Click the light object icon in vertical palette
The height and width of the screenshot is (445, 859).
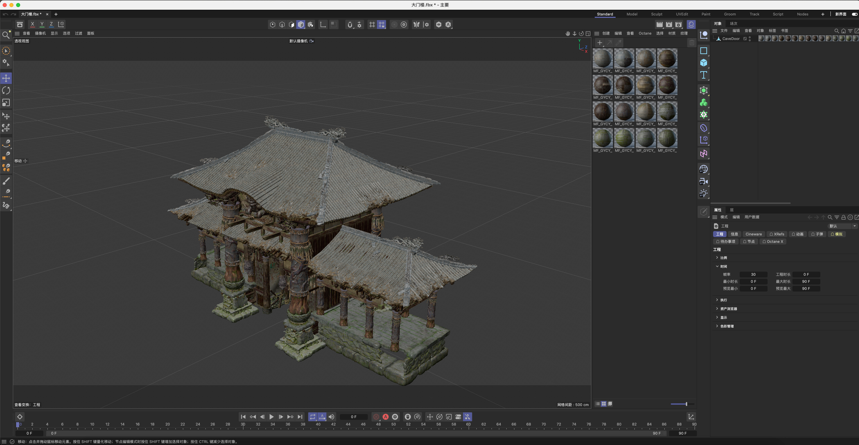tap(704, 193)
